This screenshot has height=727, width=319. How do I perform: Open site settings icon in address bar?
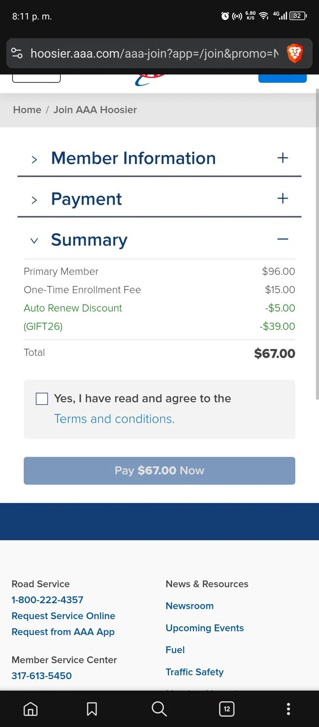(17, 53)
